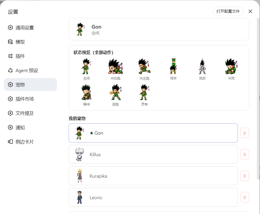Open 文件提及 file mentions settings
Screen dimensions: 260x214
click(x=30, y=113)
